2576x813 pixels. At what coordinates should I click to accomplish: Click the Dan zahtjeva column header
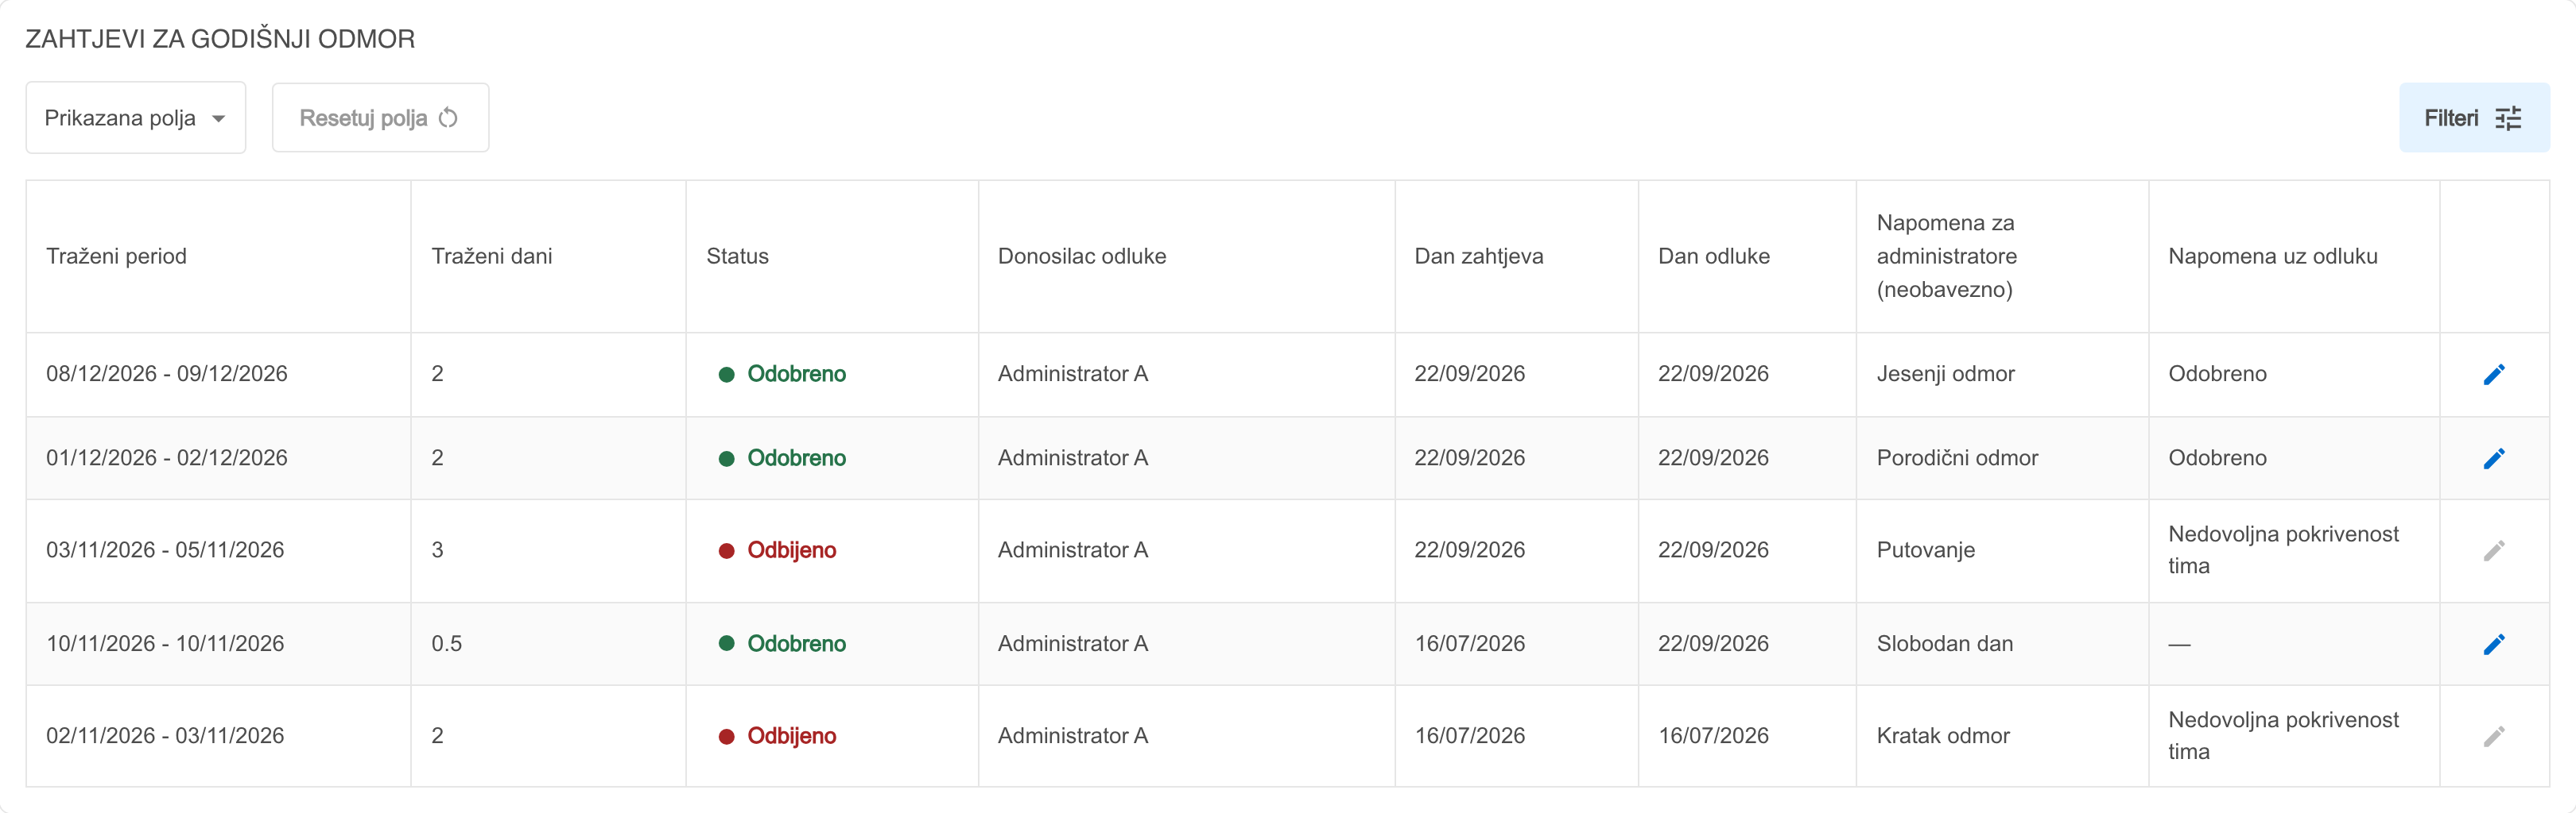pyautogui.click(x=1478, y=256)
